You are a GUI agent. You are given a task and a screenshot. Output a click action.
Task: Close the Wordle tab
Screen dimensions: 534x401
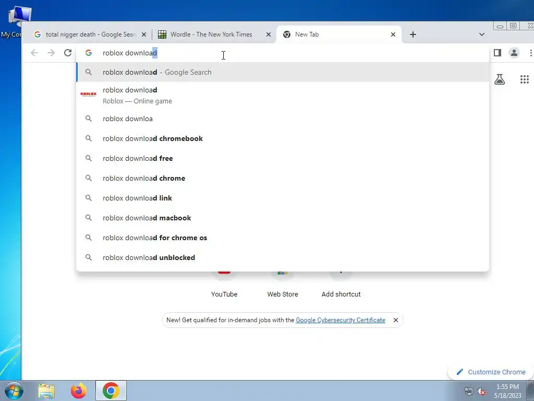pos(269,34)
